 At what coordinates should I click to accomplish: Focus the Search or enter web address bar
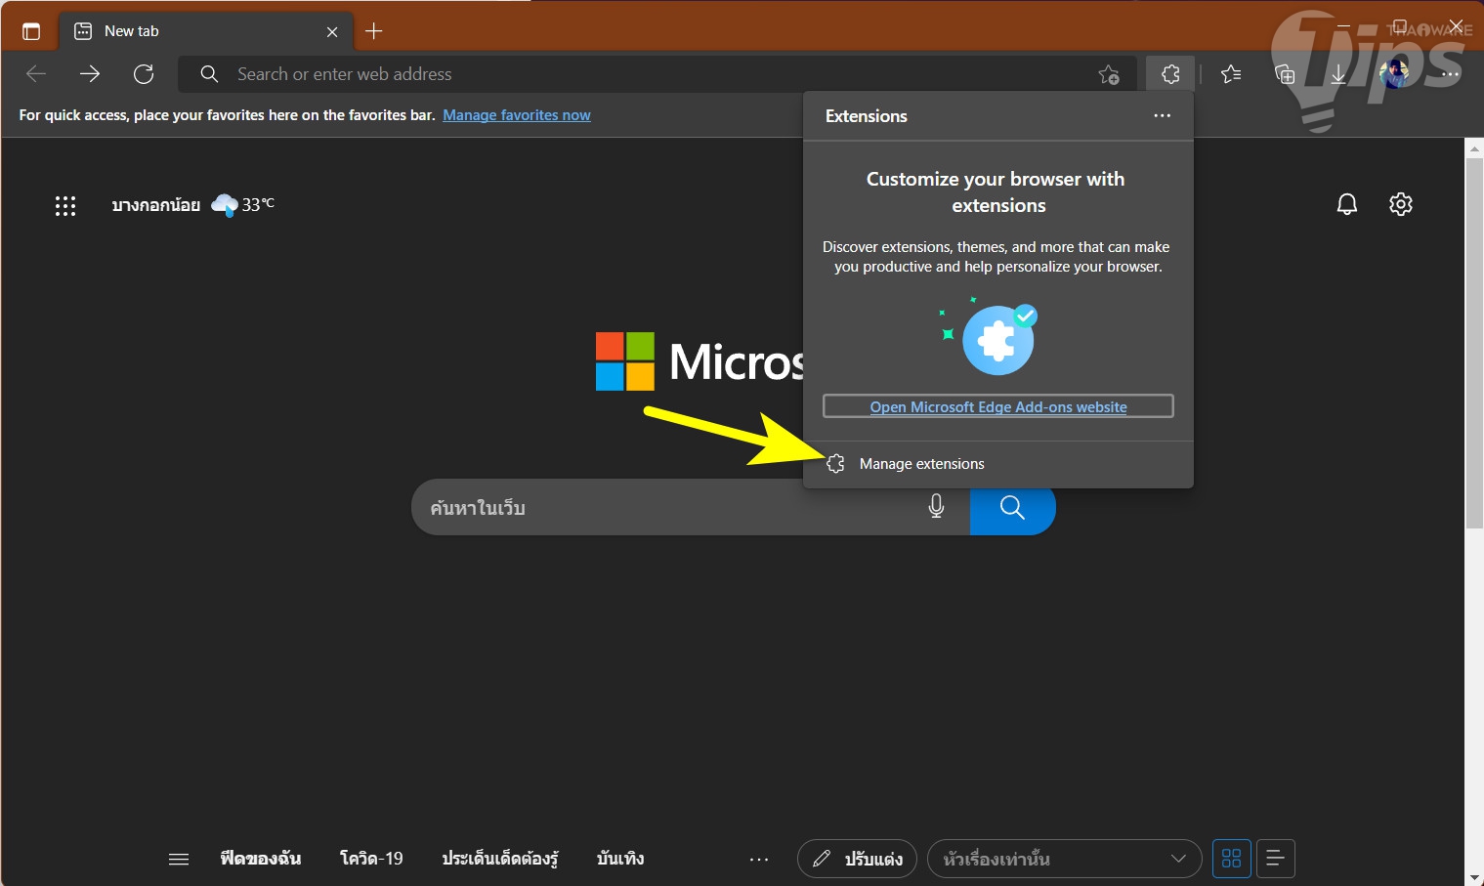click(x=657, y=74)
